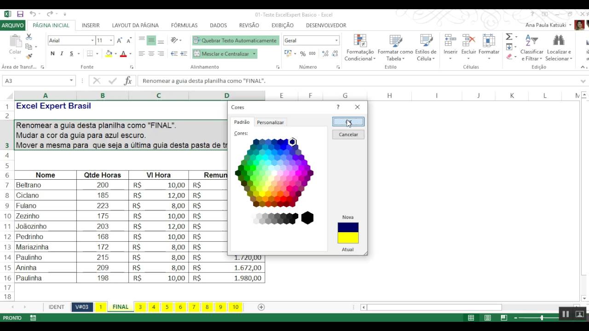
Task: Pick the large black hexagon swatch
Action: click(307, 218)
